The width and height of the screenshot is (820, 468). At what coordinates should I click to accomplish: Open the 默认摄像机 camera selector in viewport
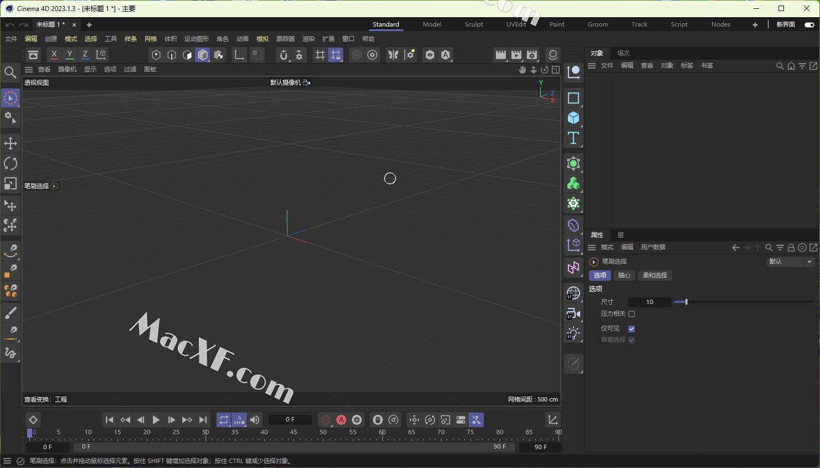(290, 83)
